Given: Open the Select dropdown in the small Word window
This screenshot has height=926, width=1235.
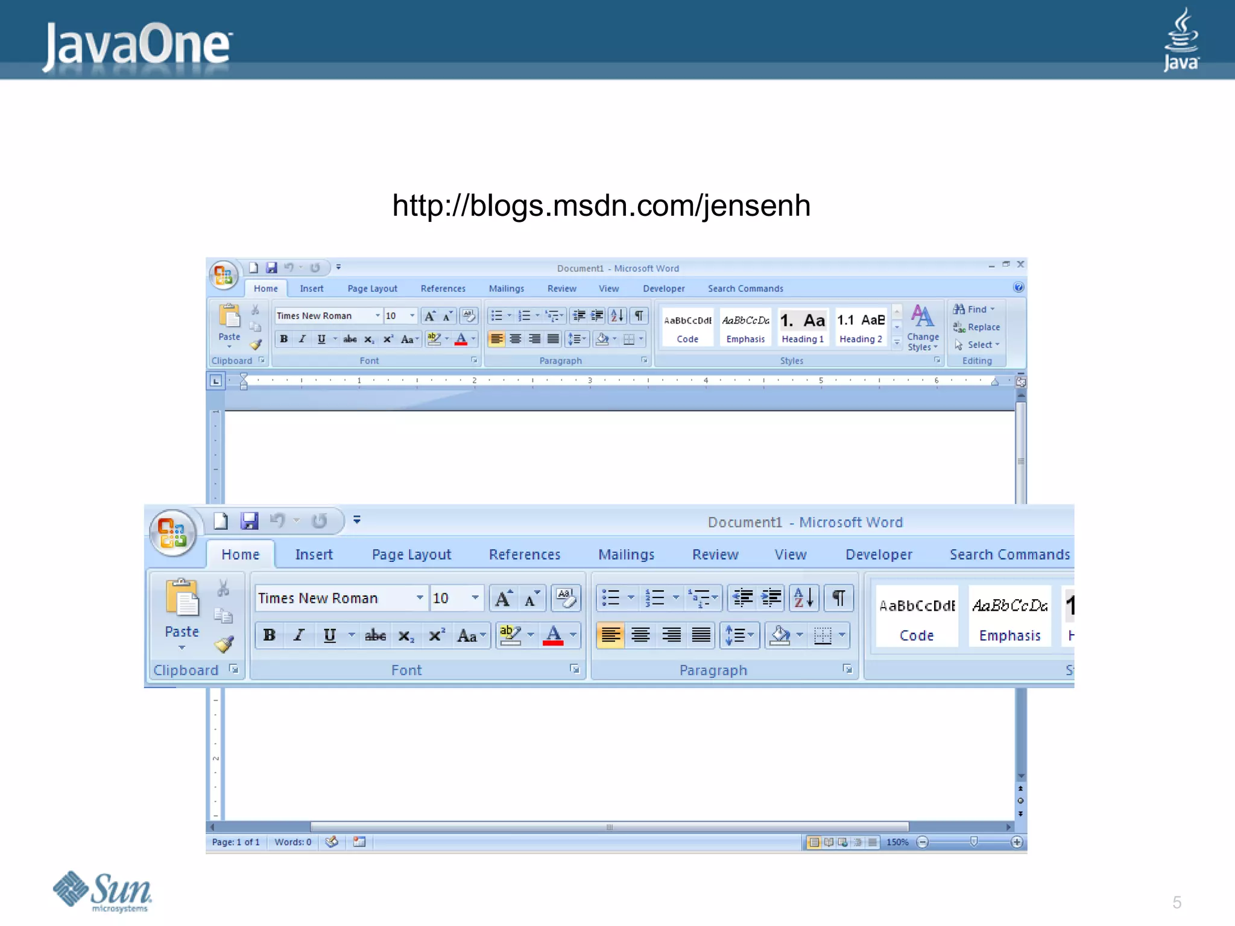Looking at the screenshot, I should (x=977, y=345).
